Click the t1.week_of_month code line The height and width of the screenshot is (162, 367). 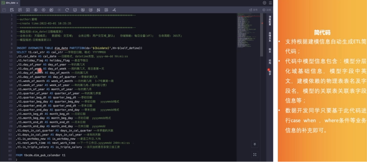coord(65,81)
